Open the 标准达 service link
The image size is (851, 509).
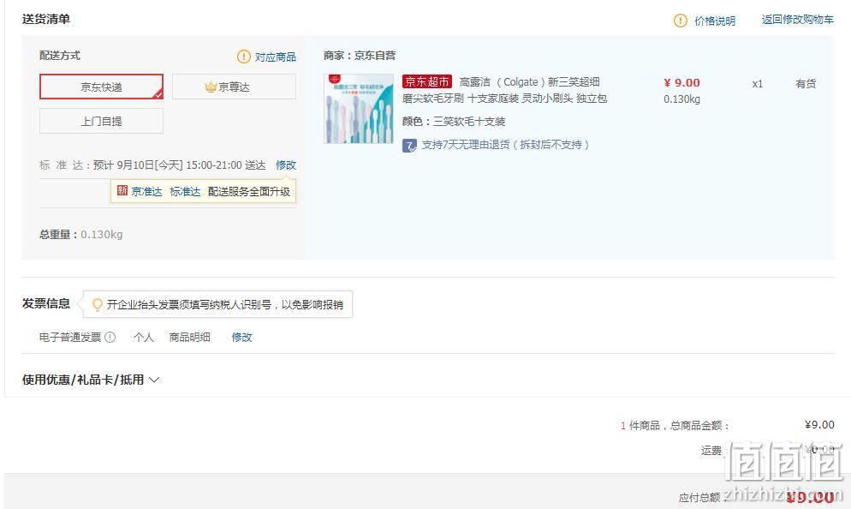(185, 191)
